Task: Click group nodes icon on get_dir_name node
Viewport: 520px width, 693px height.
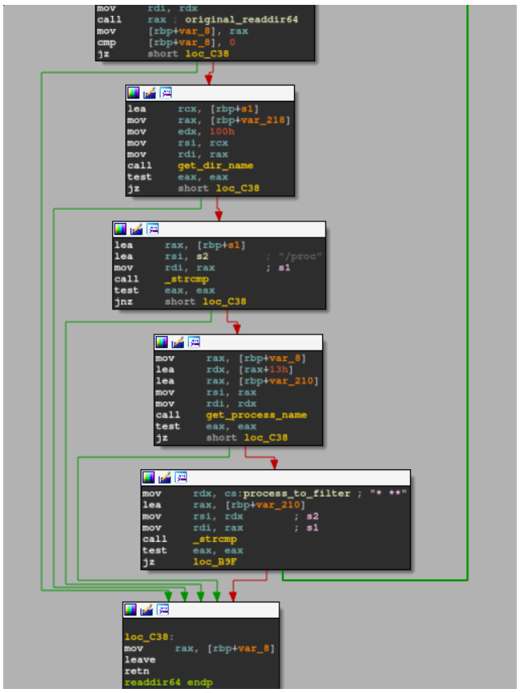Action: tap(166, 93)
